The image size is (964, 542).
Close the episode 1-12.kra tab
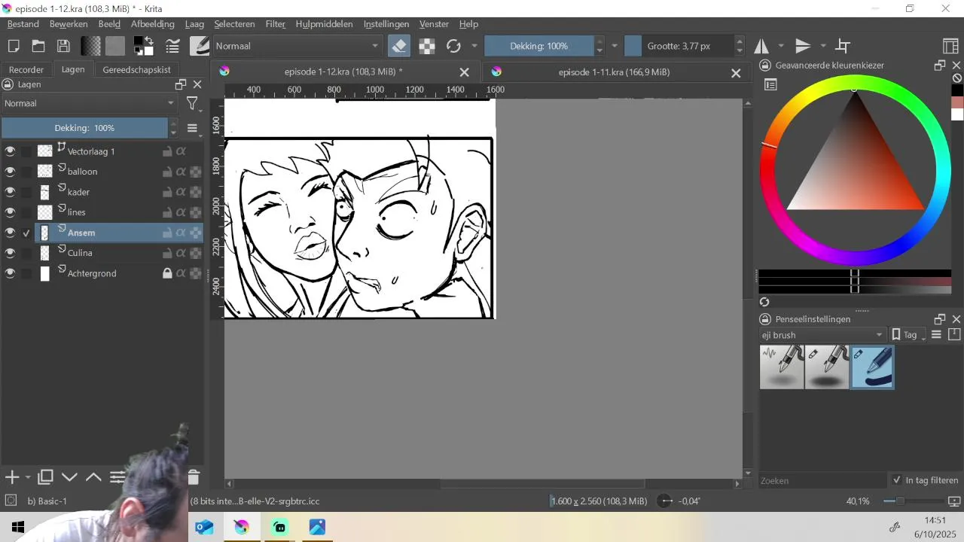pyautogui.click(x=465, y=73)
